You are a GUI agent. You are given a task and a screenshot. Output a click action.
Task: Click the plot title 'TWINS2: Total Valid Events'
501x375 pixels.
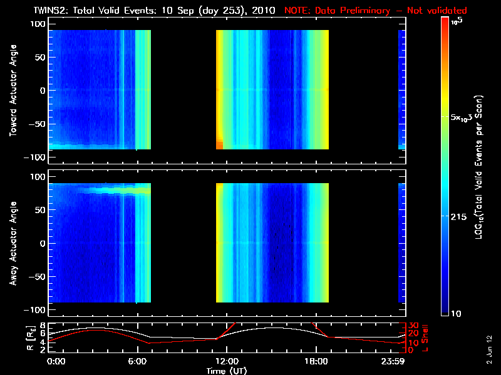95,10
